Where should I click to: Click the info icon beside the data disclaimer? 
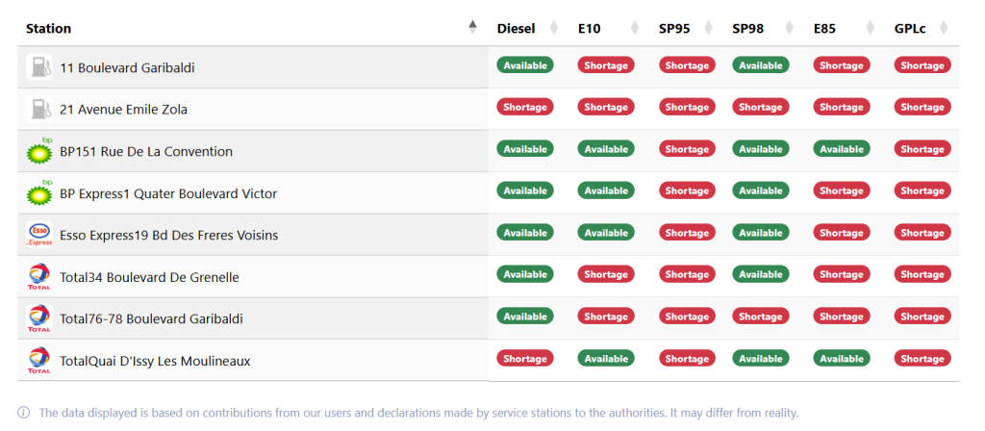[x=24, y=413]
